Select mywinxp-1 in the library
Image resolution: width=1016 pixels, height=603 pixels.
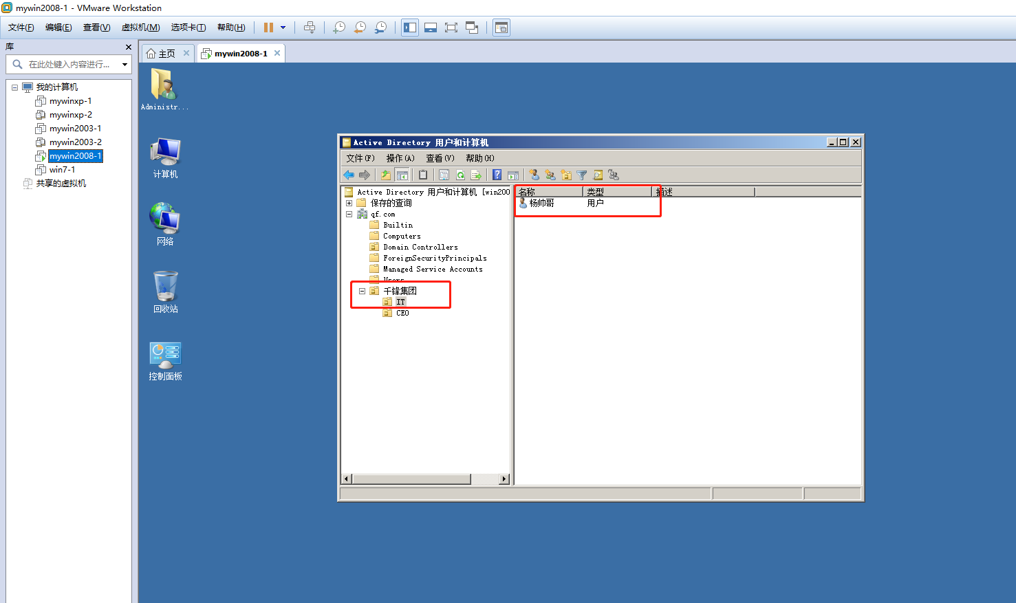click(70, 101)
